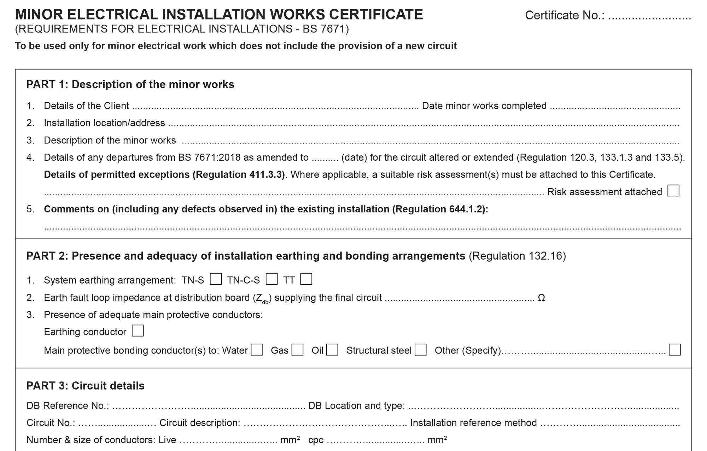The image size is (707, 451).
Task: Tick the Gas bonding conductor box
Action: [x=297, y=350]
